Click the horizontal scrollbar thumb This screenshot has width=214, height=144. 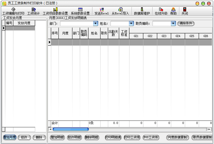pos(71,129)
